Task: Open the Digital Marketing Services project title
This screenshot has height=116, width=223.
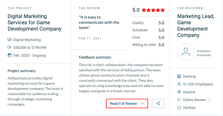Action: tap(34, 22)
